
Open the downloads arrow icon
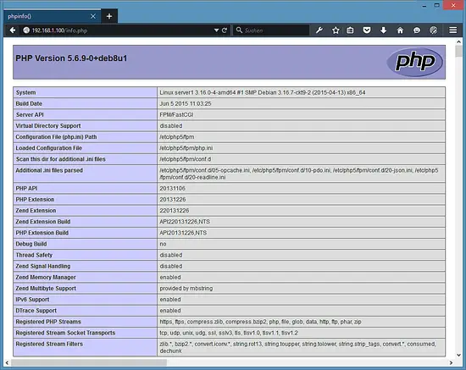pos(383,30)
